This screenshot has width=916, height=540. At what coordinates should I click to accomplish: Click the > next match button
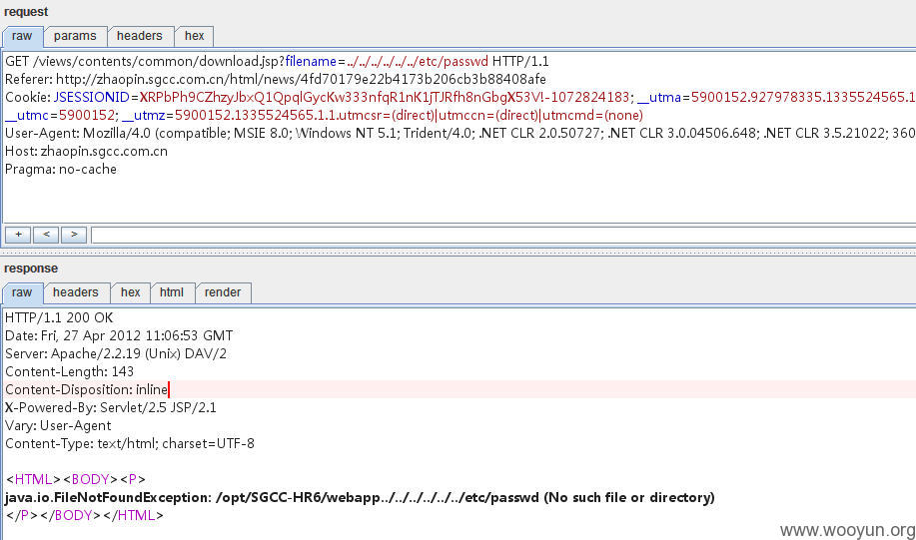point(74,235)
